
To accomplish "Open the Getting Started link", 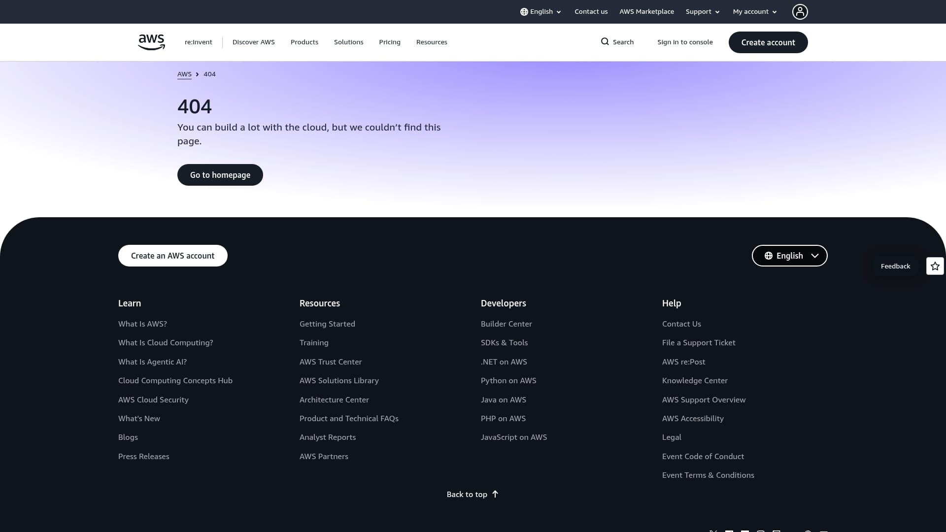I will pyautogui.click(x=327, y=324).
